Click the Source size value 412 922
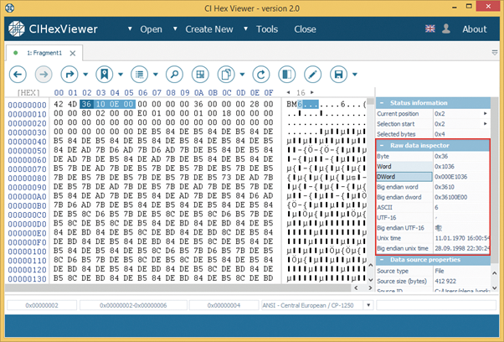The width and height of the screenshot is (504, 342). coord(445,281)
